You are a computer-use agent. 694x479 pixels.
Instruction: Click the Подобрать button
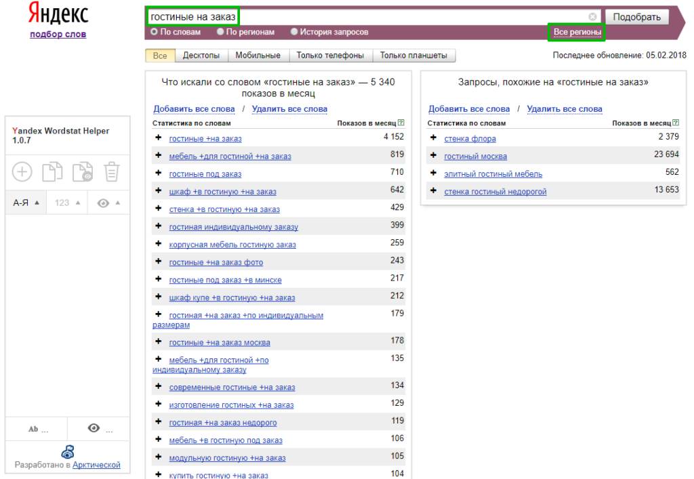(x=636, y=17)
